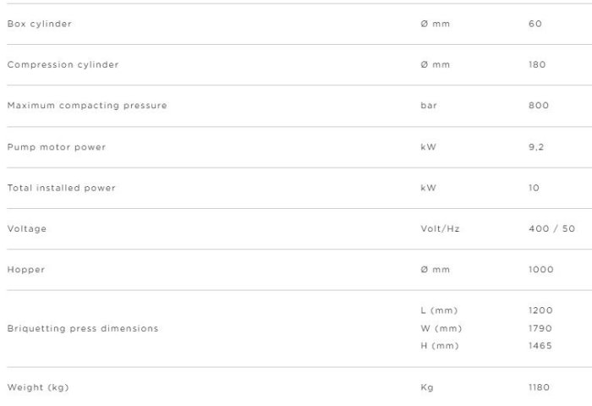Select the Pump motor power label

point(57,147)
